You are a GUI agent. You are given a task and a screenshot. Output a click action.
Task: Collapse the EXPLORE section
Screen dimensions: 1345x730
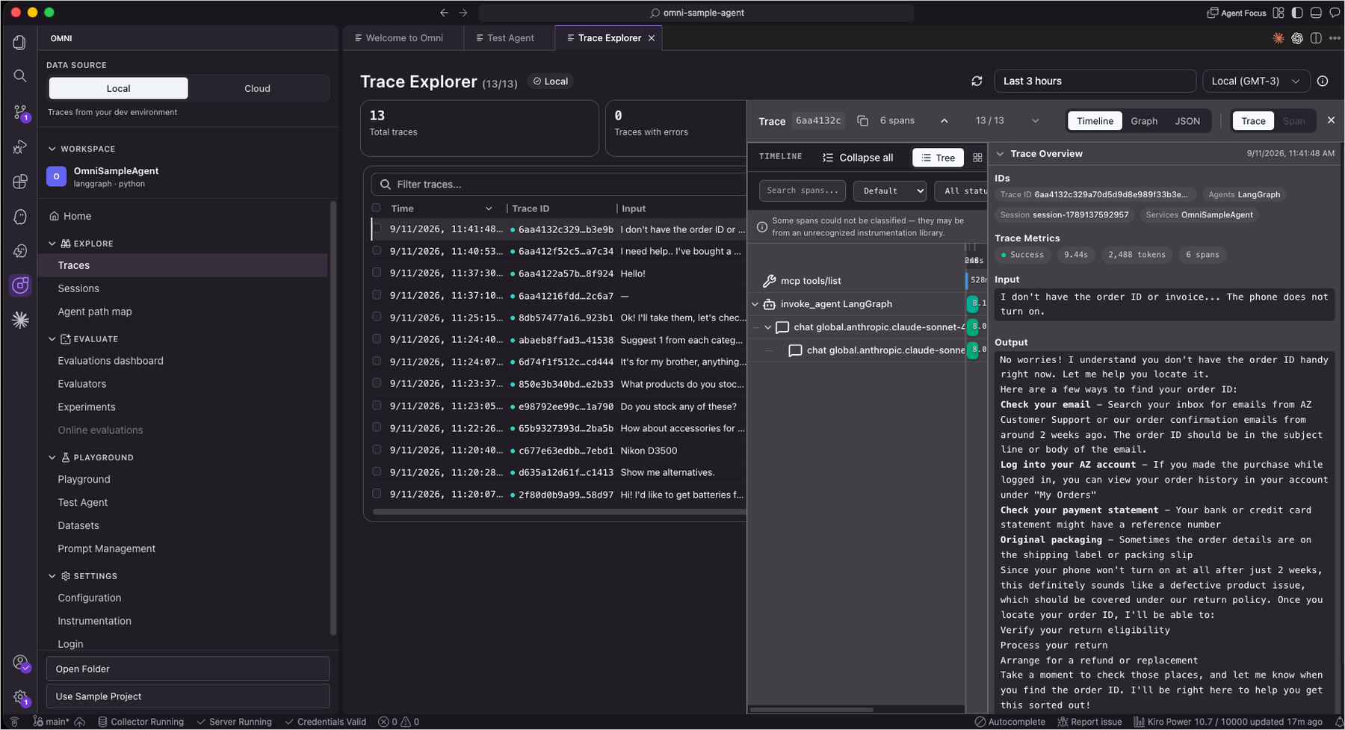pyautogui.click(x=52, y=244)
